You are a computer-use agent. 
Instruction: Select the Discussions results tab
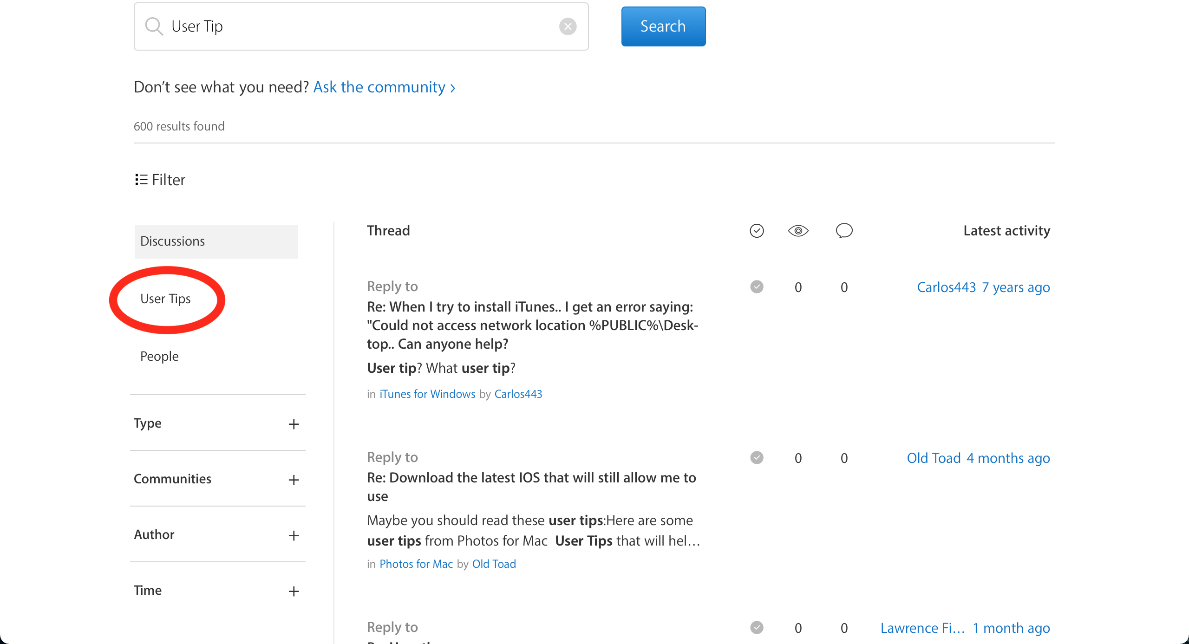point(172,241)
